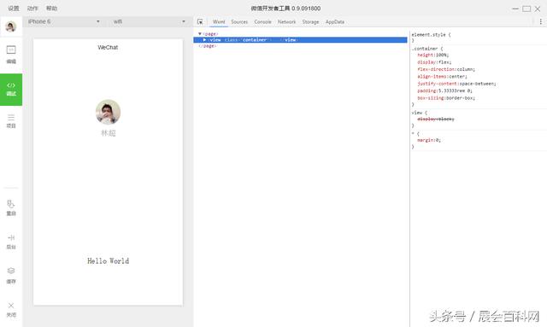Open the Project (项目) sidebar panel
Image resolution: width=547 pixels, height=327 pixels.
pyautogui.click(x=11, y=121)
